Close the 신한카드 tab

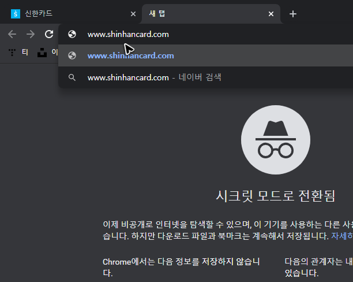tap(133, 14)
